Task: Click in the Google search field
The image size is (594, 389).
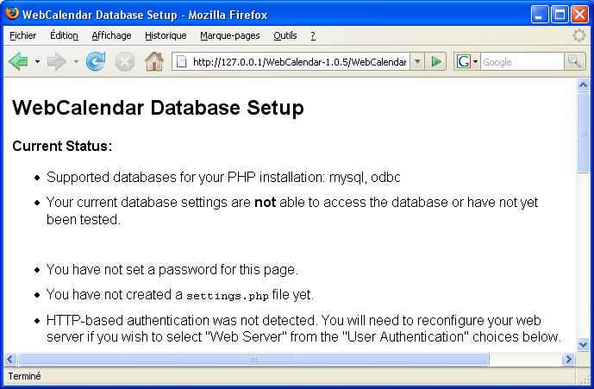Action: pyautogui.click(x=522, y=62)
